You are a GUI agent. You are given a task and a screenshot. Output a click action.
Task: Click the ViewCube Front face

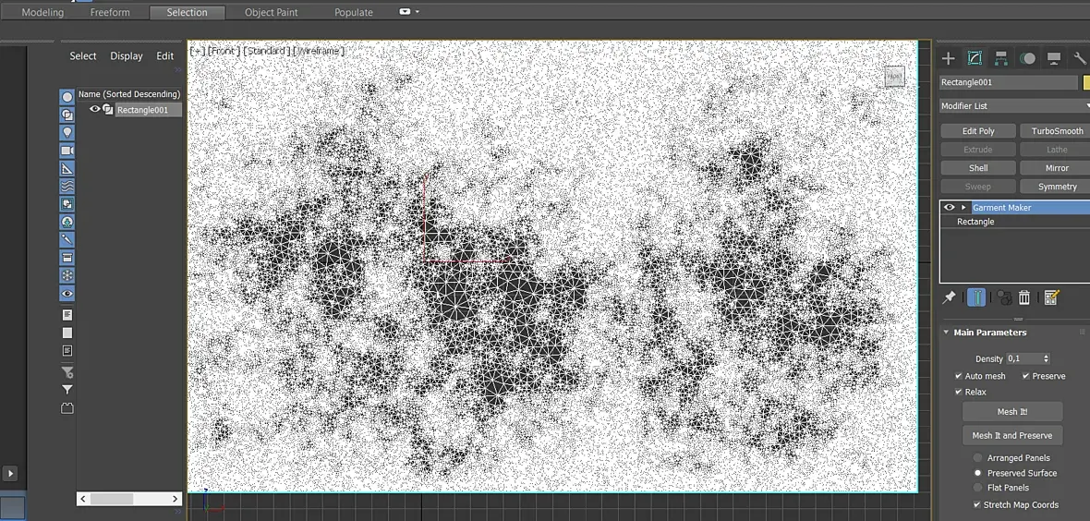tap(895, 77)
